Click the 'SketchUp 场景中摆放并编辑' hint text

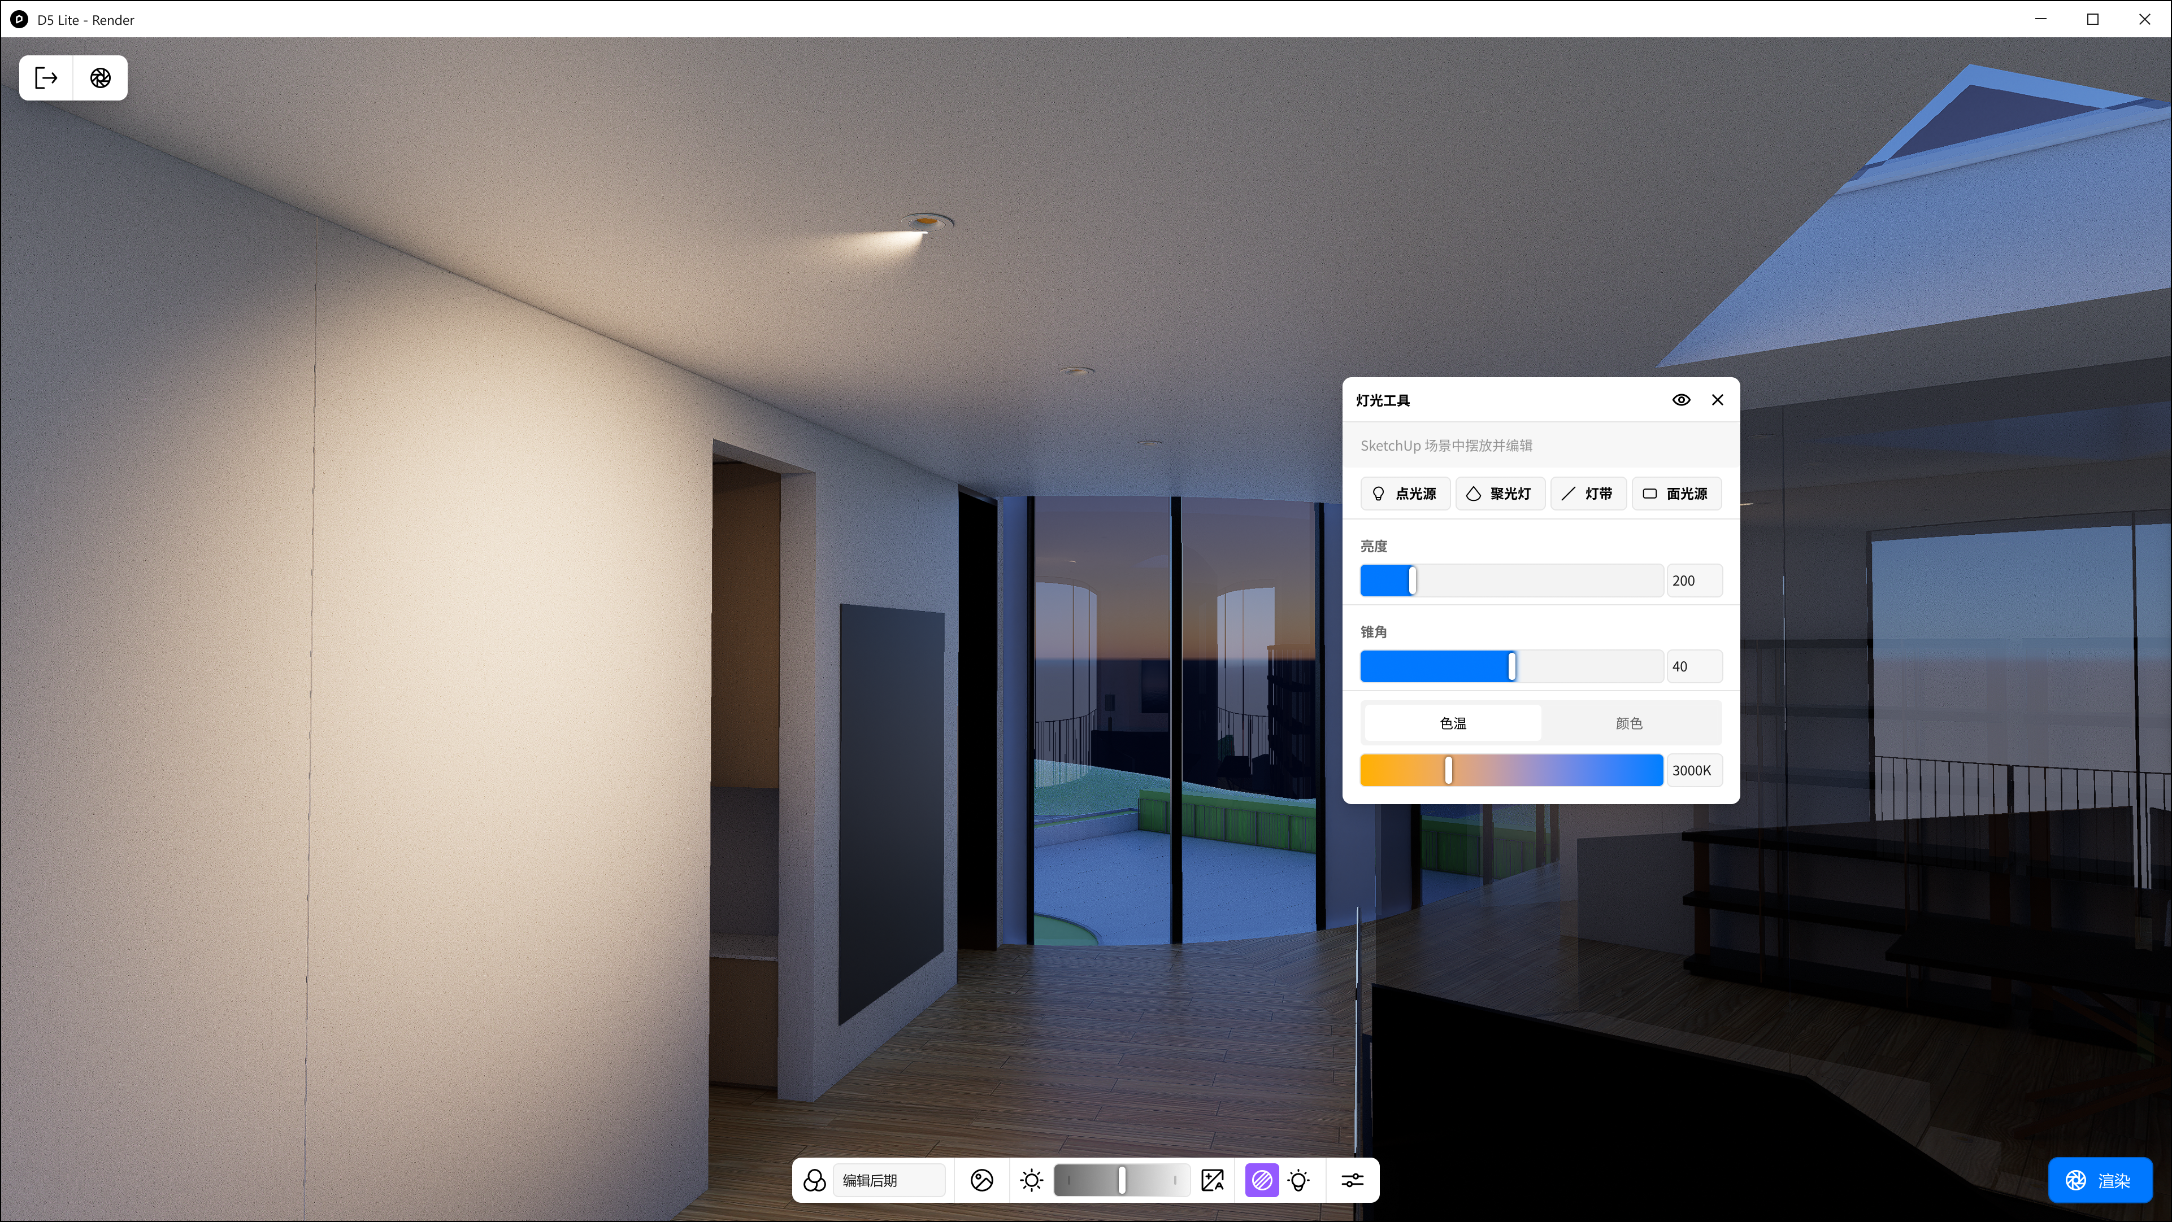pos(1446,446)
